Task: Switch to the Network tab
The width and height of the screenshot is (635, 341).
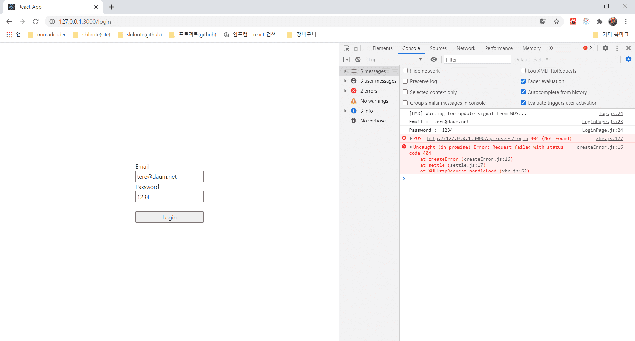Action: [466, 48]
